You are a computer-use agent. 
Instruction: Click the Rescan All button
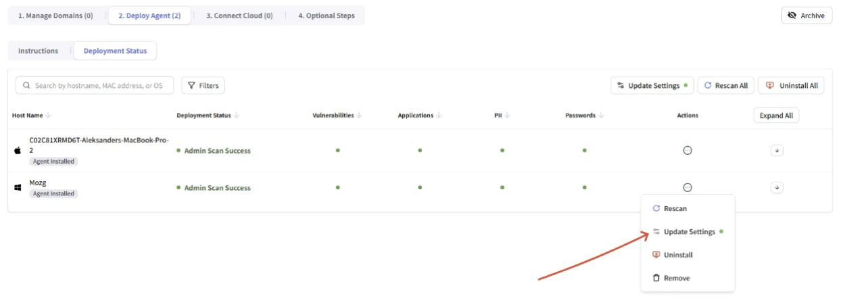coord(725,85)
